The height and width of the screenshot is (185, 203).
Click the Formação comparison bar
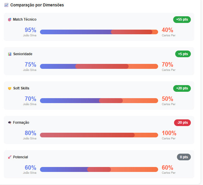coord(99,135)
